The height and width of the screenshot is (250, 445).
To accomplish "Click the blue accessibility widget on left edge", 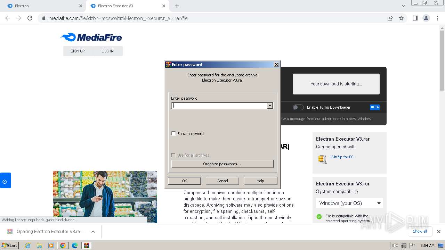I will [x=5, y=180].
